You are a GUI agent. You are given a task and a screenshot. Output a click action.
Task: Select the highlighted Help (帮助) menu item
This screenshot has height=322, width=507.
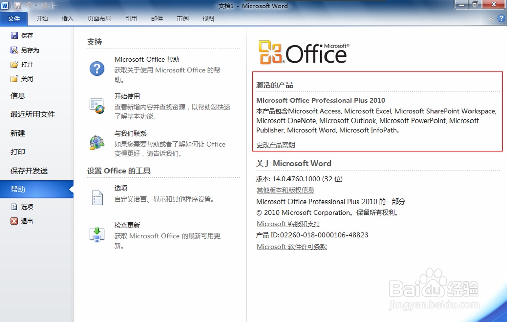tap(37, 189)
